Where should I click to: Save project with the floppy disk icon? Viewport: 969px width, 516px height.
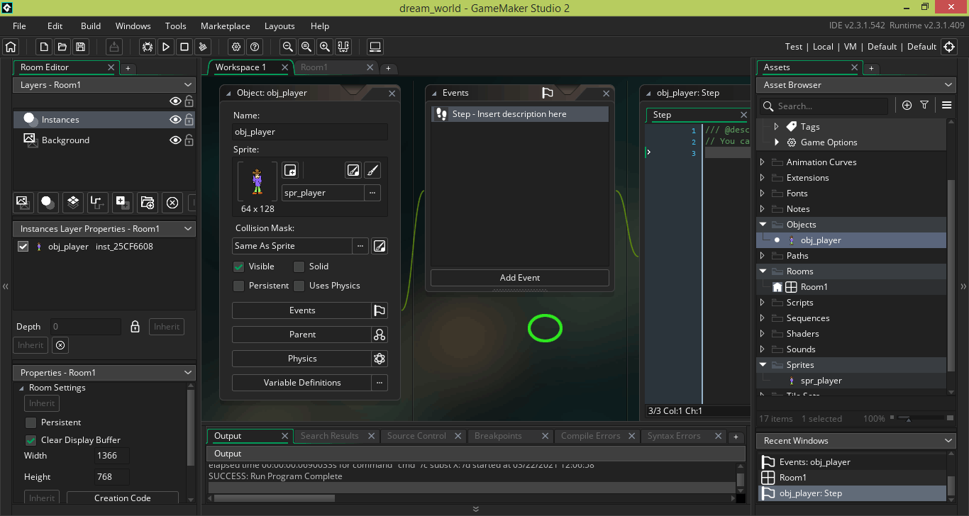[81, 47]
